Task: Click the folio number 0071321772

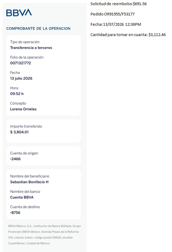Action: coord(21,63)
